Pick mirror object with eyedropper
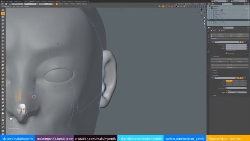 click(x=246, y=88)
